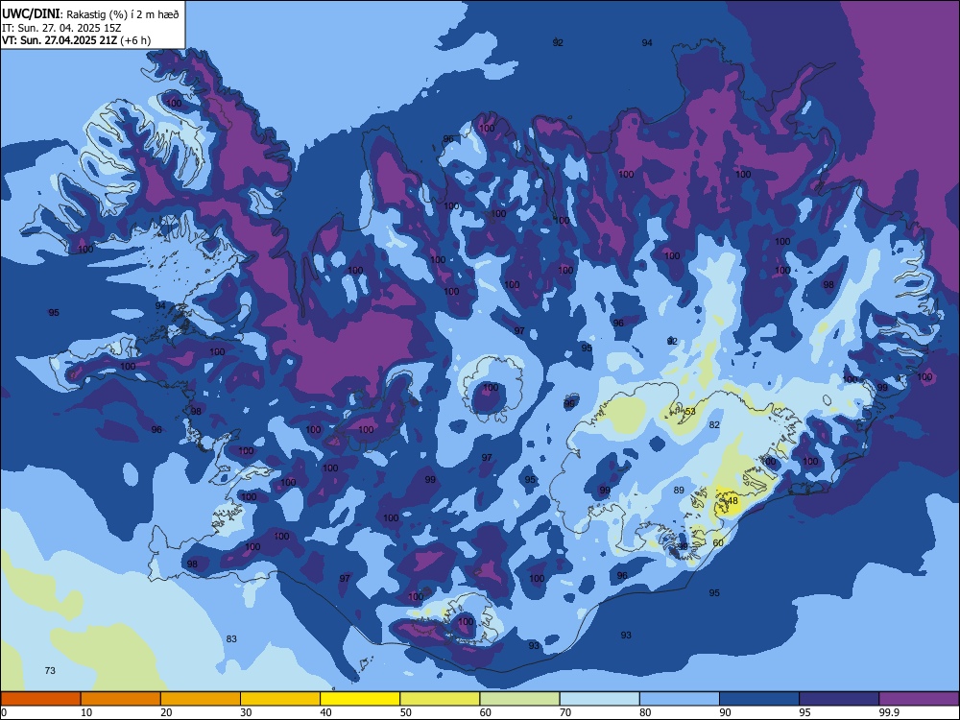
Task: Click the 10–20 orange legend swatch
Action: point(121,699)
